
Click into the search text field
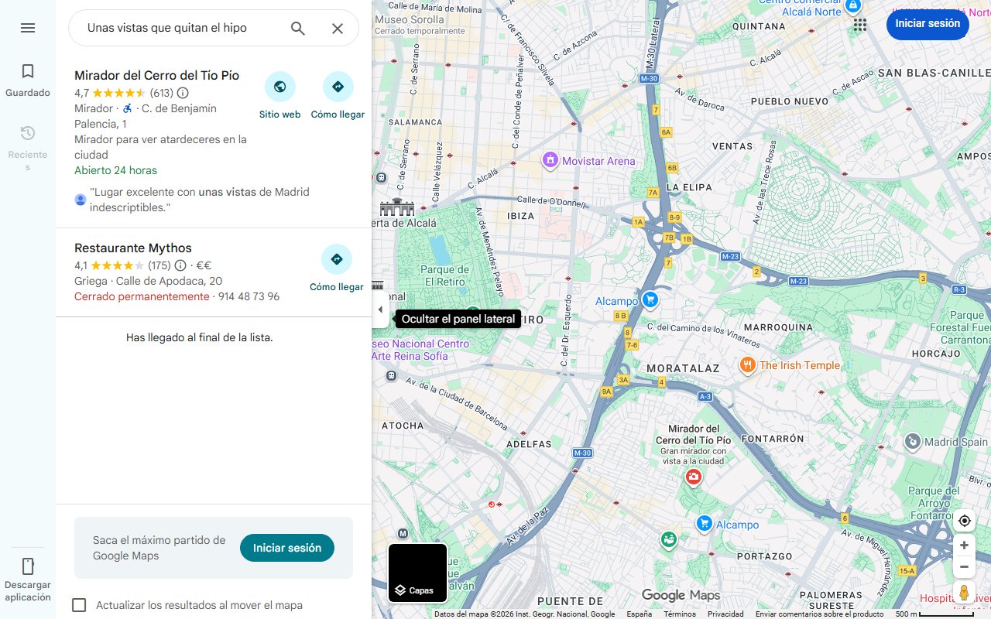pos(178,29)
